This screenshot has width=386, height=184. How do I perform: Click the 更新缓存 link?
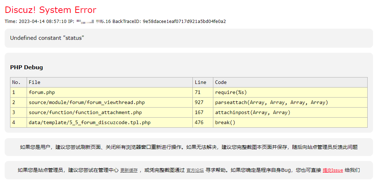[x=129, y=170]
